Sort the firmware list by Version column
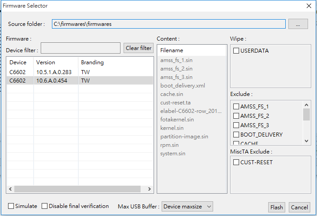The height and width of the screenshot is (216, 317). click(56, 62)
